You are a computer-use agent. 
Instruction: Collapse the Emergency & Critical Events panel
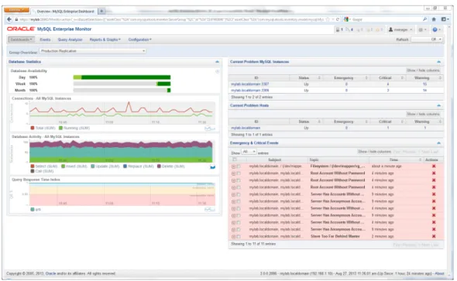[x=438, y=143]
